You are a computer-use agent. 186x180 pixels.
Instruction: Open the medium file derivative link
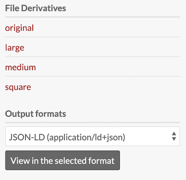[20, 67]
